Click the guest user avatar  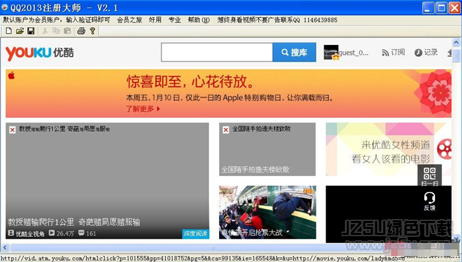coord(331,52)
